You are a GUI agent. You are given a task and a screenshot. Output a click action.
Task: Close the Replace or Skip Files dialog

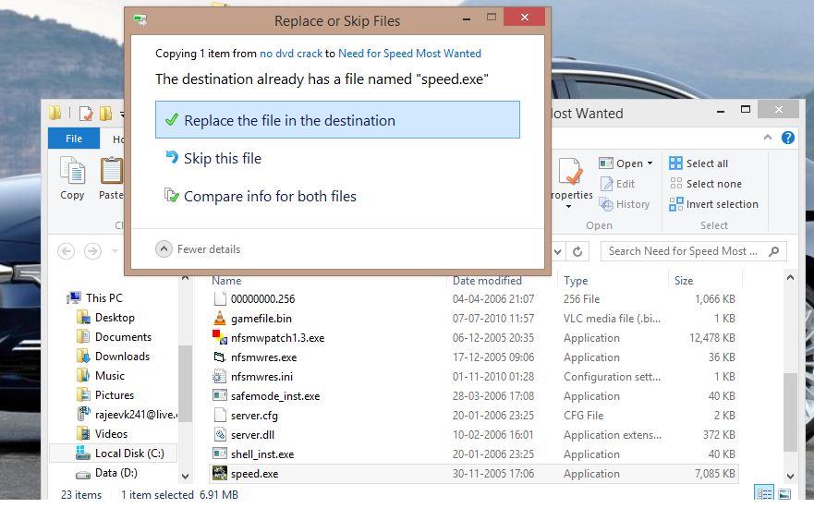524,18
